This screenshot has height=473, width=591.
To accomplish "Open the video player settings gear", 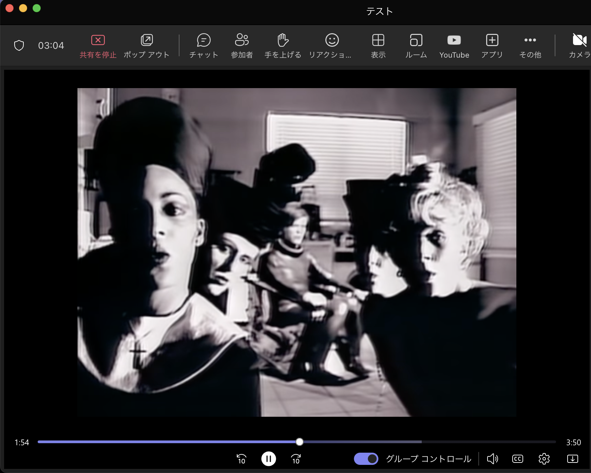I will pos(544,459).
